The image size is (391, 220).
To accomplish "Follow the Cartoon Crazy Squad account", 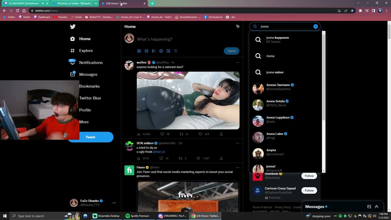I will click(309, 191).
